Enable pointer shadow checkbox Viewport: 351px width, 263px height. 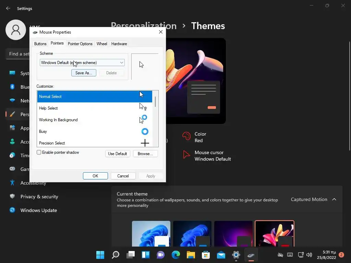point(39,152)
